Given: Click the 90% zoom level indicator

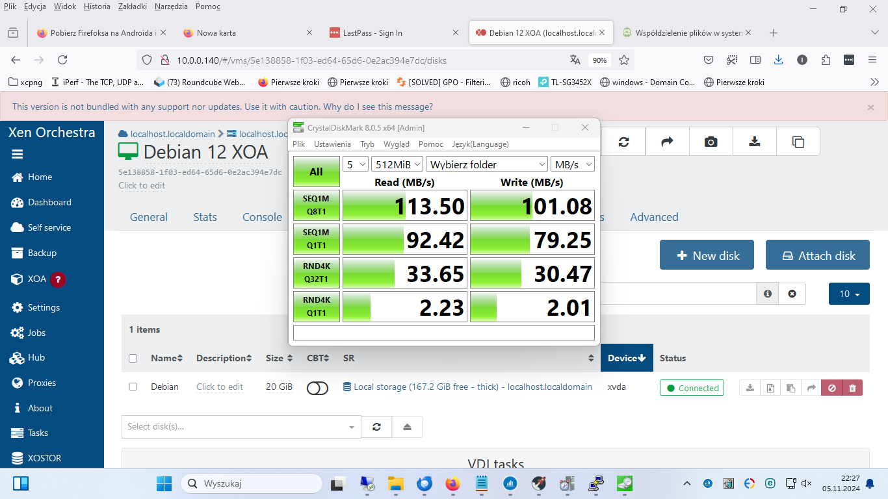Looking at the screenshot, I should (599, 60).
